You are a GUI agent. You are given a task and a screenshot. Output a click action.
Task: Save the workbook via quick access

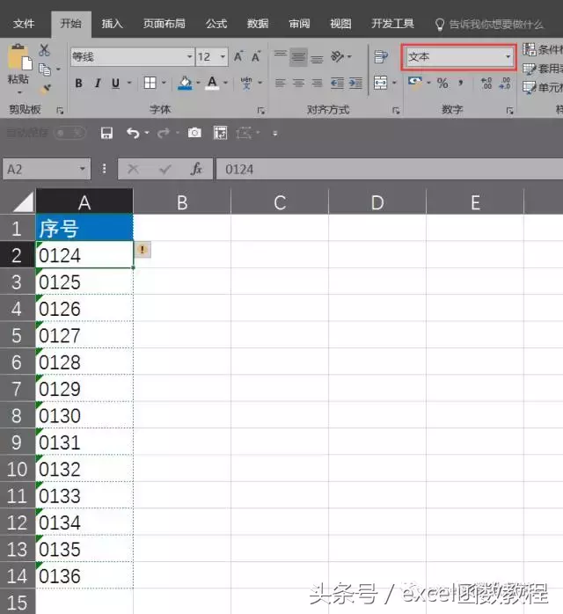pyautogui.click(x=106, y=133)
